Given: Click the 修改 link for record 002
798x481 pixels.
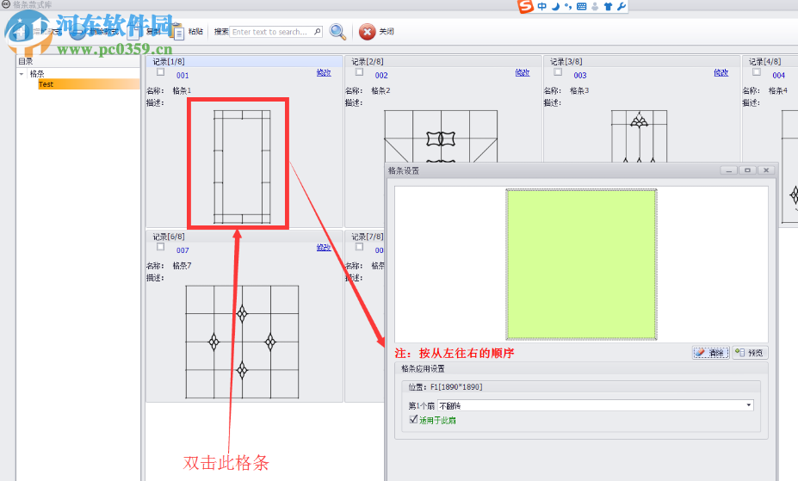Looking at the screenshot, I should point(523,72).
